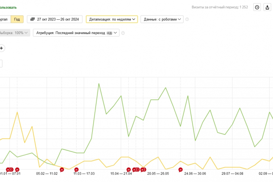Click the help icon beside the attribution dropdown
This screenshot has width=273, height=182.
[x=123, y=33]
